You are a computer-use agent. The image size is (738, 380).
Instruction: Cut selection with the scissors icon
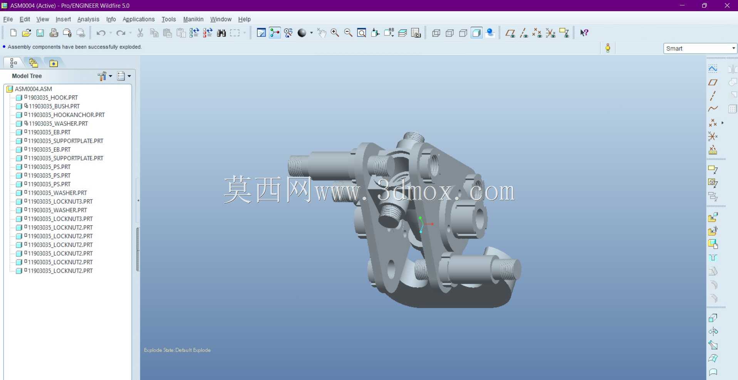click(x=141, y=33)
